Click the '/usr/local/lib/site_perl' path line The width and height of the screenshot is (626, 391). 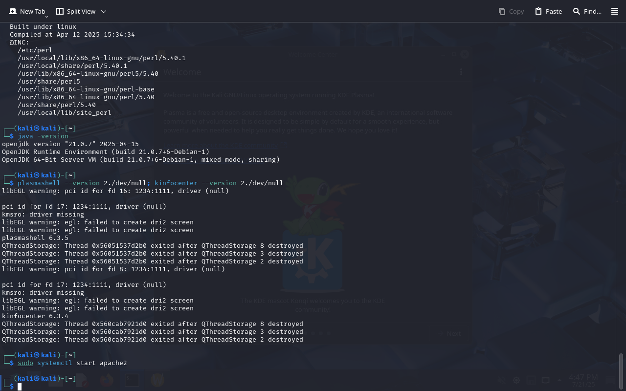click(65, 112)
